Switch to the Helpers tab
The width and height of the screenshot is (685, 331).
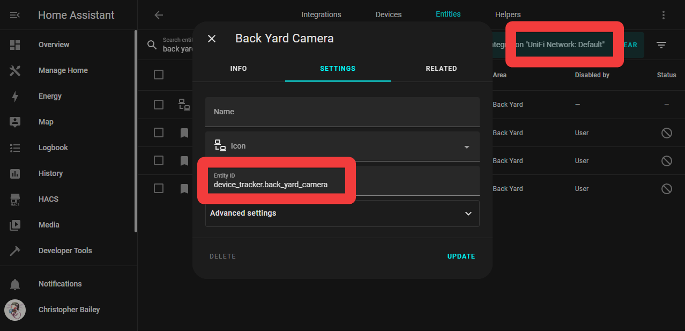point(508,14)
